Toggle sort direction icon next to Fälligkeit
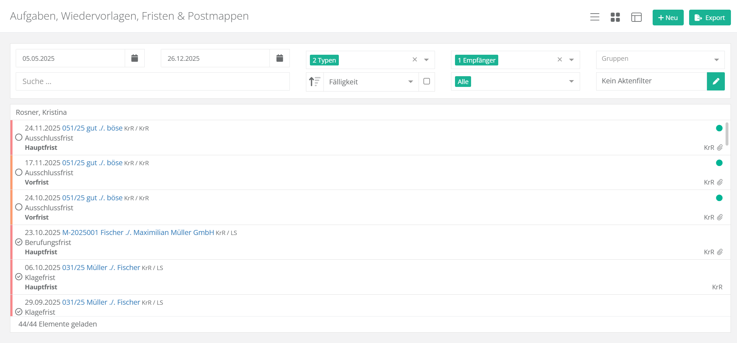This screenshot has height=343, width=737. click(x=315, y=82)
